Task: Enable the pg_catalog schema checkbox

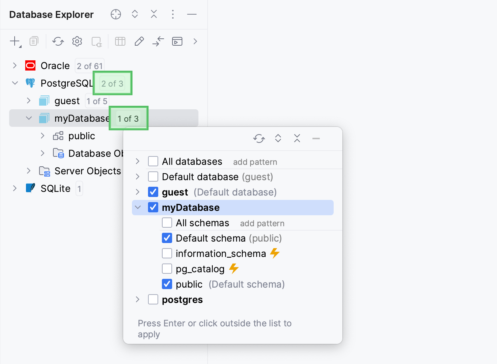Action: (x=167, y=269)
